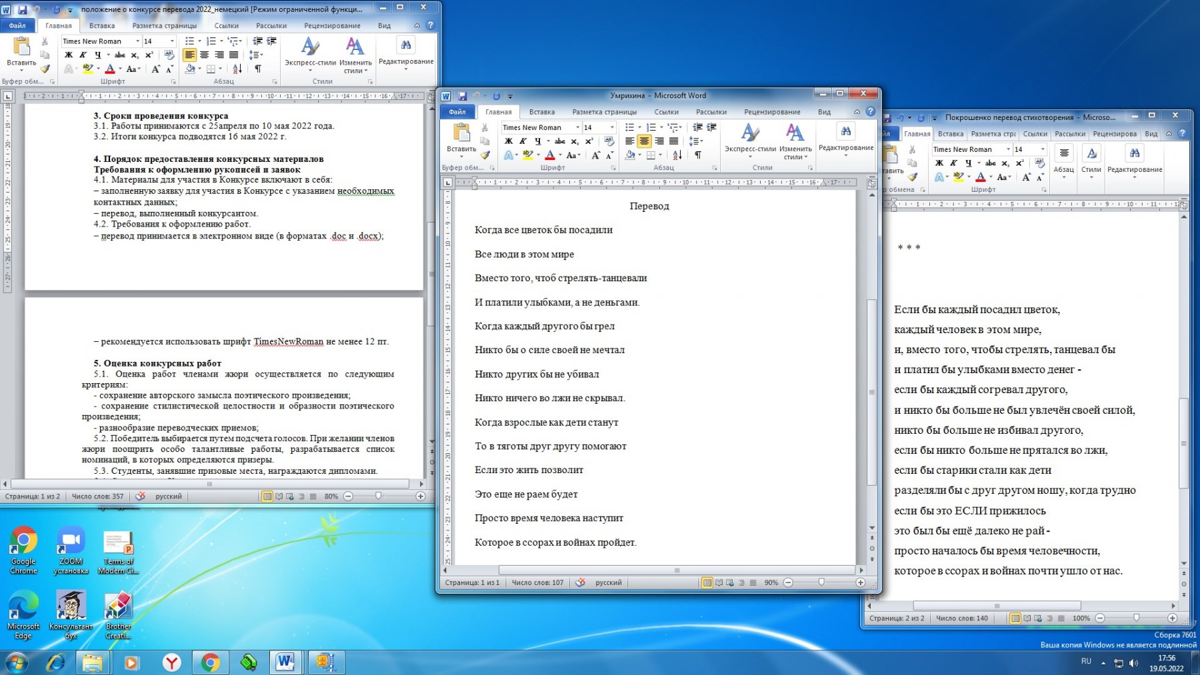Click the copy icon in Умрихина window

coord(485,141)
